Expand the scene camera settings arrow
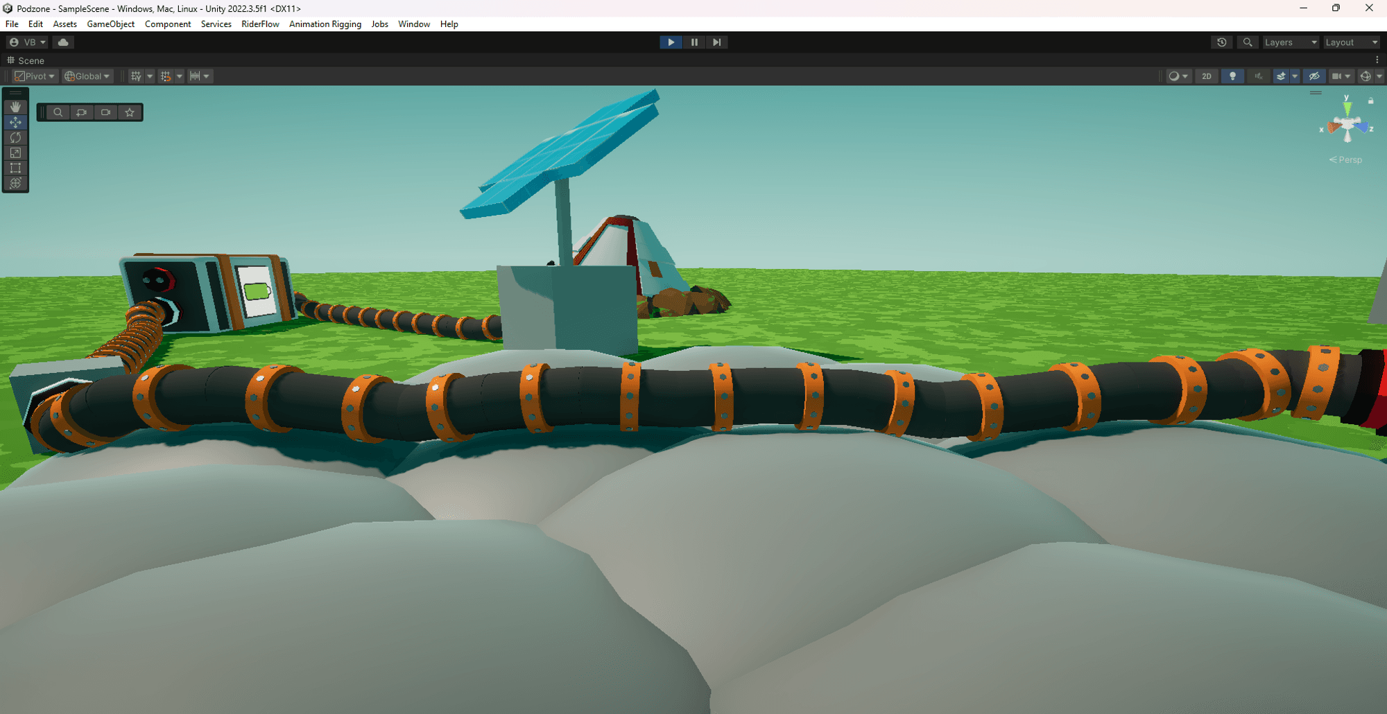The image size is (1387, 714). point(1348,76)
